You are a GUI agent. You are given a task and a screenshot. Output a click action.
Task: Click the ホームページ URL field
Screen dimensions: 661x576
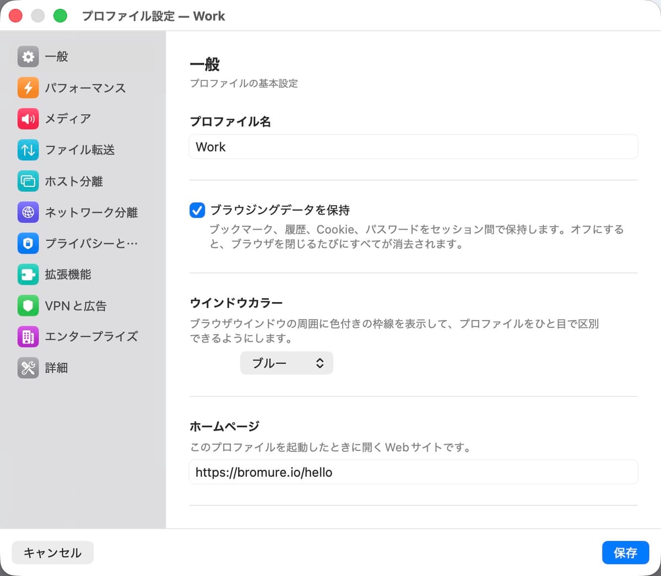[413, 472]
